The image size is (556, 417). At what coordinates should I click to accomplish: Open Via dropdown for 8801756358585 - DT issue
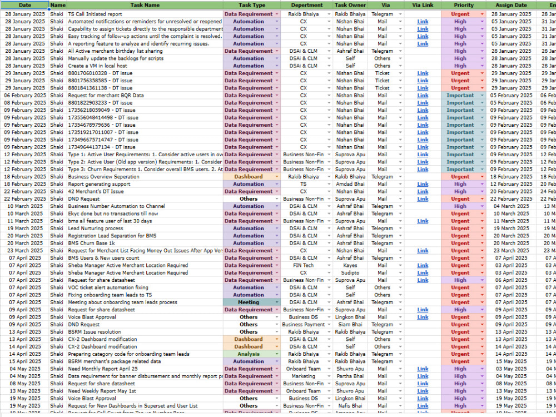(401, 81)
